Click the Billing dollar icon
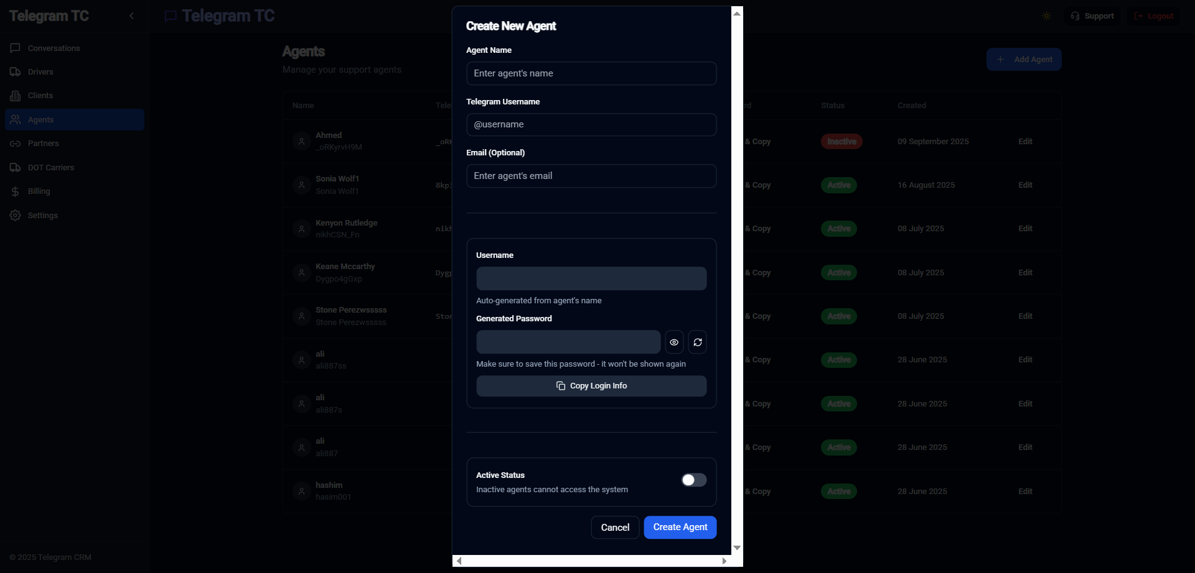 coord(16,191)
